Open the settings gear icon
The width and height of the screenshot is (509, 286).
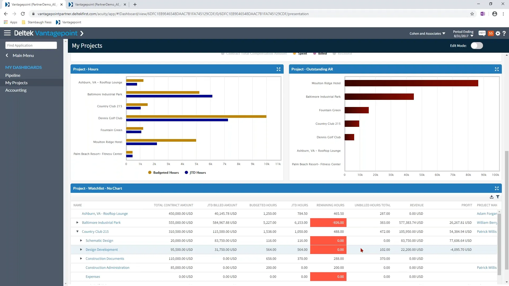click(x=498, y=33)
